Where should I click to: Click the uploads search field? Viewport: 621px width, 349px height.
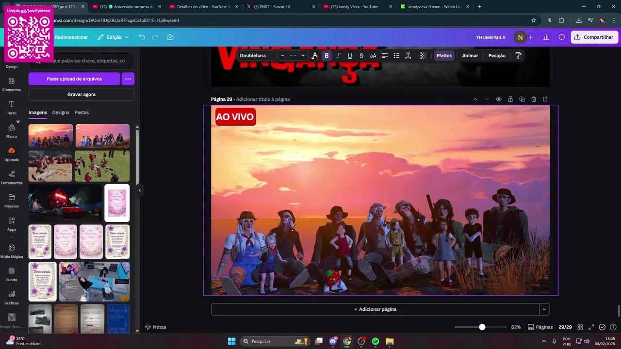82,61
